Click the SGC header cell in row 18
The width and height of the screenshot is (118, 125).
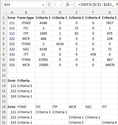[x=93, y=107]
